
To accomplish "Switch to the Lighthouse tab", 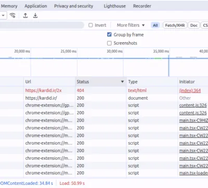I will 114,6.
